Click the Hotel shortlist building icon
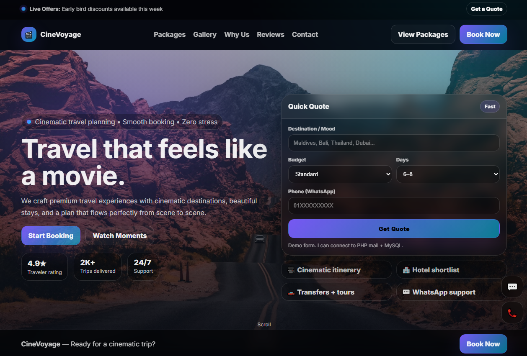527x356 pixels. coord(406,270)
